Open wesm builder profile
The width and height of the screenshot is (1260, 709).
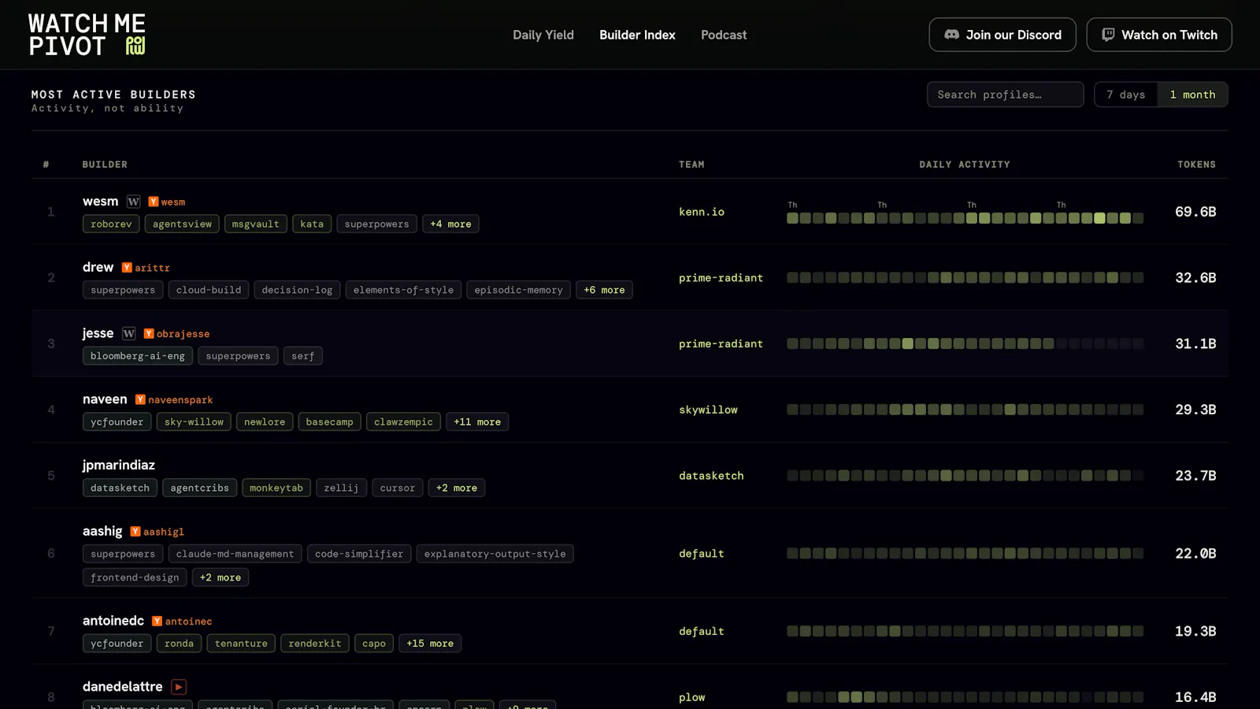[101, 202]
